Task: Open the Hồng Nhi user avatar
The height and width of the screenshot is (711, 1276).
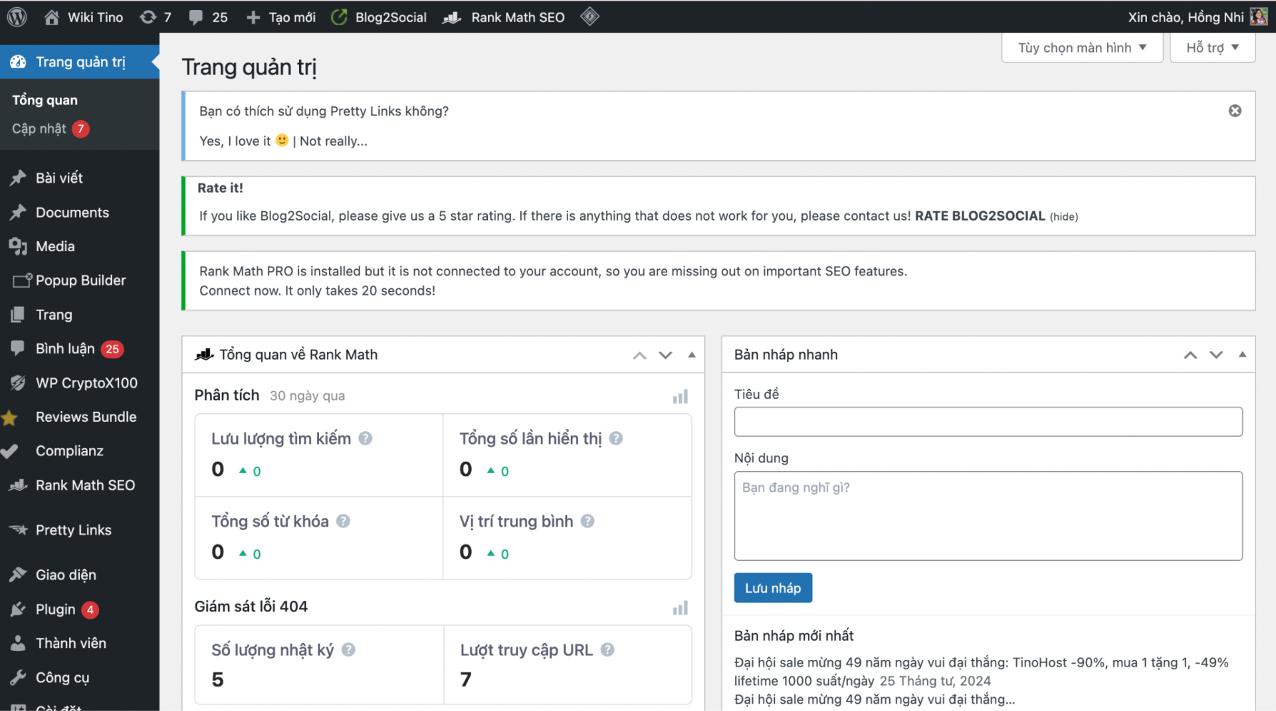Action: (x=1259, y=17)
